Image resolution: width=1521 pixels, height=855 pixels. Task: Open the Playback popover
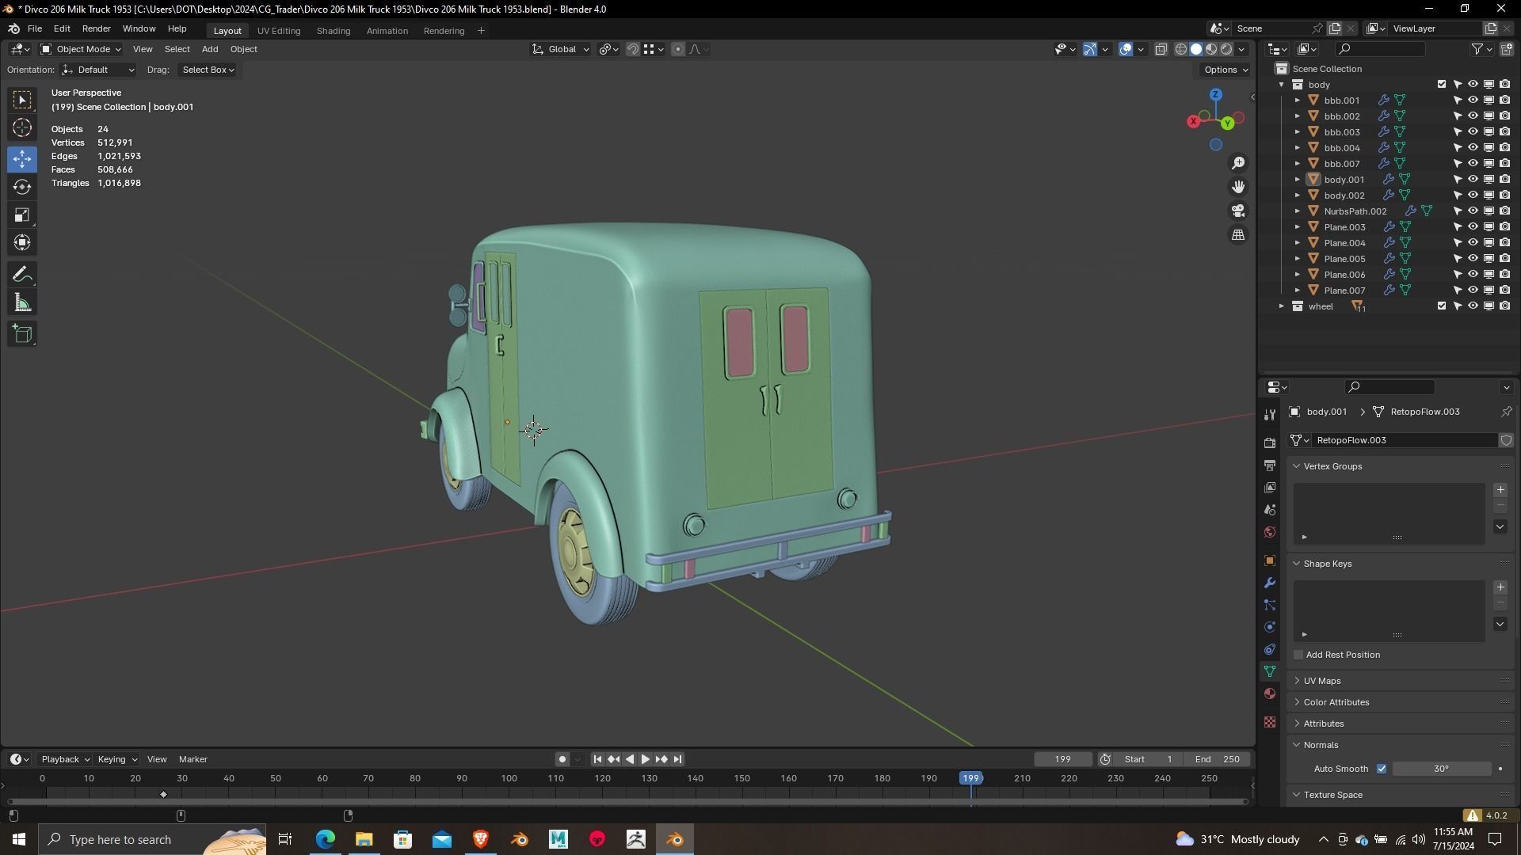click(x=65, y=759)
